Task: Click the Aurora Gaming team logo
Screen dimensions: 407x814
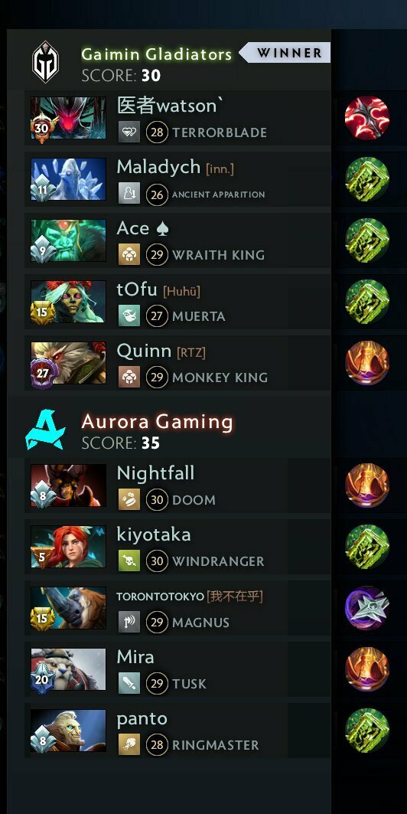Action: coord(45,430)
